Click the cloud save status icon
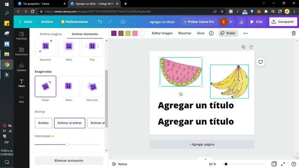 123,22
